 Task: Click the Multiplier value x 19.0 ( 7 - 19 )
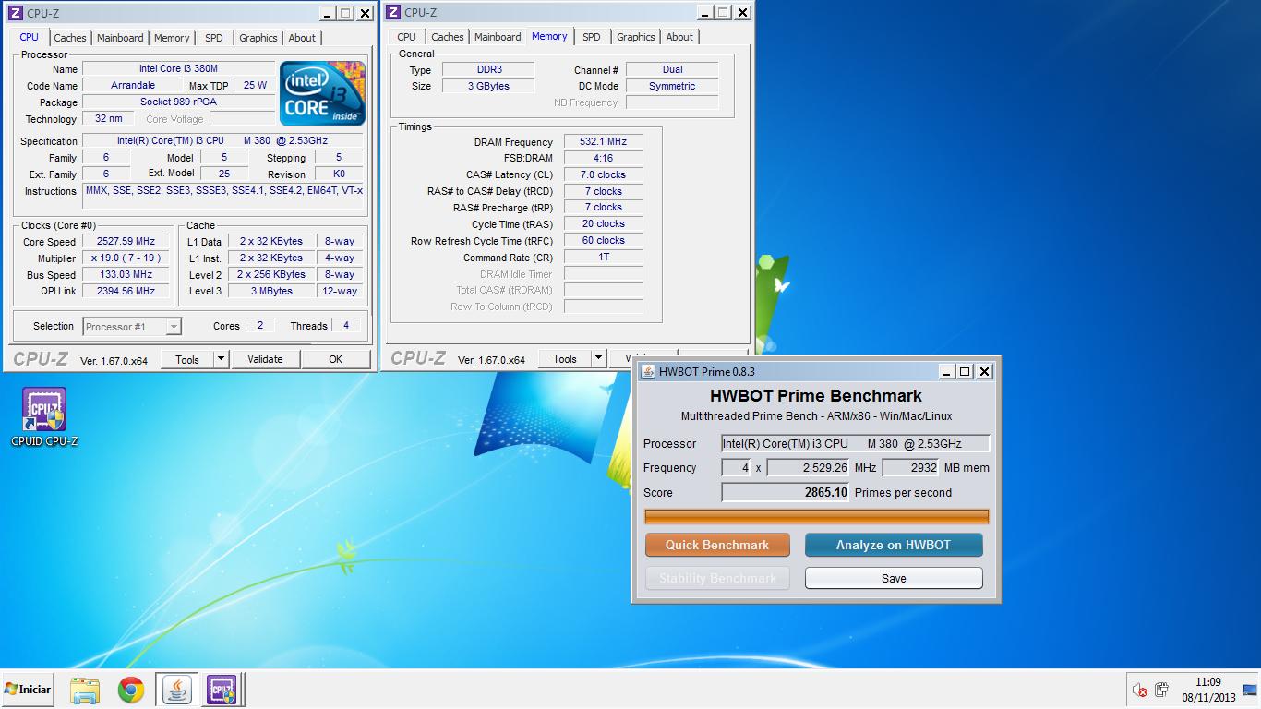tap(126, 258)
